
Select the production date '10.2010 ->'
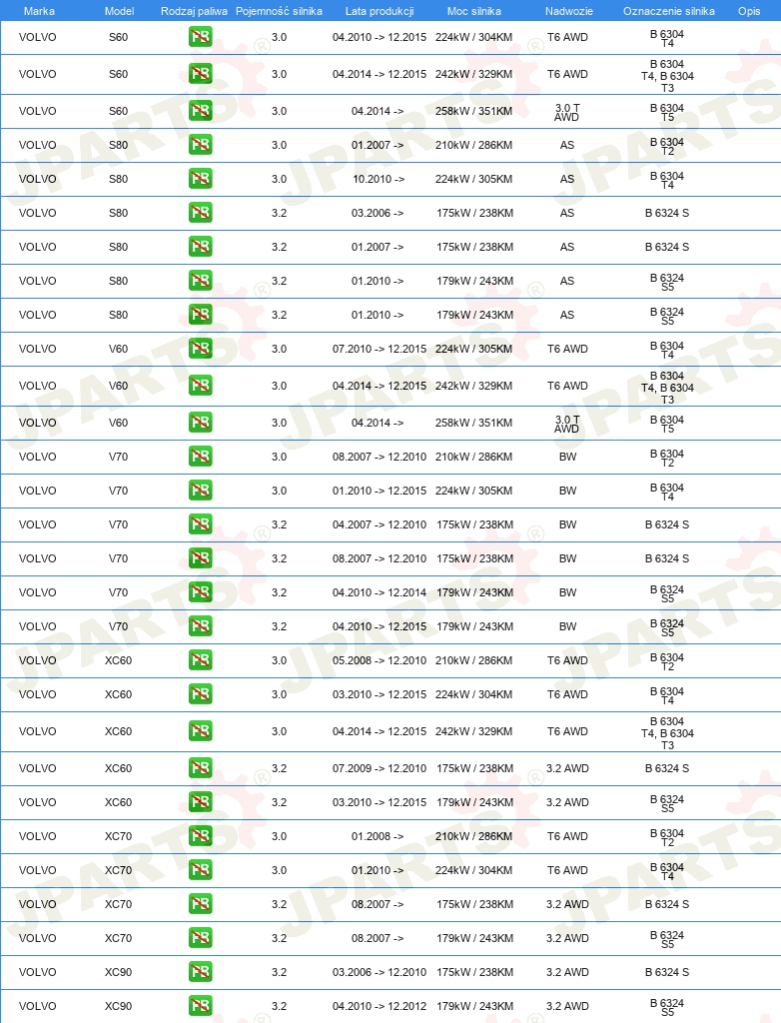tap(379, 179)
